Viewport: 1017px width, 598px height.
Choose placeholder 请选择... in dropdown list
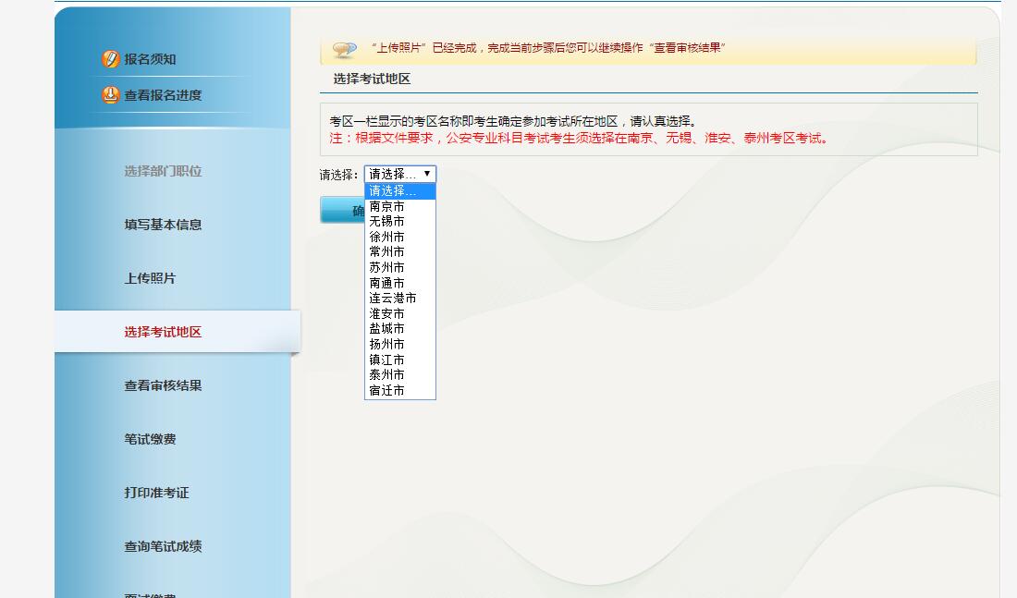400,190
